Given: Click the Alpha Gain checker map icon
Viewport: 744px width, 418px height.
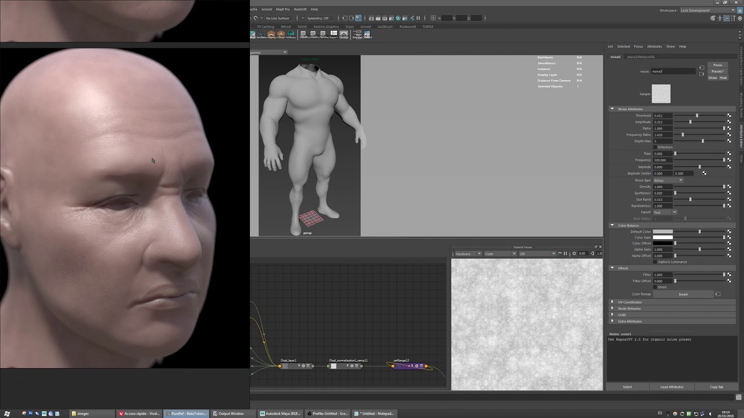Looking at the screenshot, I should click(x=729, y=250).
